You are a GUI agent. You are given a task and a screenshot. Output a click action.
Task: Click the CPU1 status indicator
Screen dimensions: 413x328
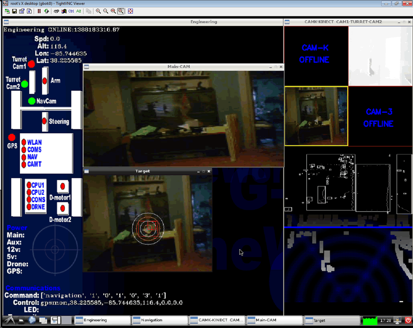[29, 185]
